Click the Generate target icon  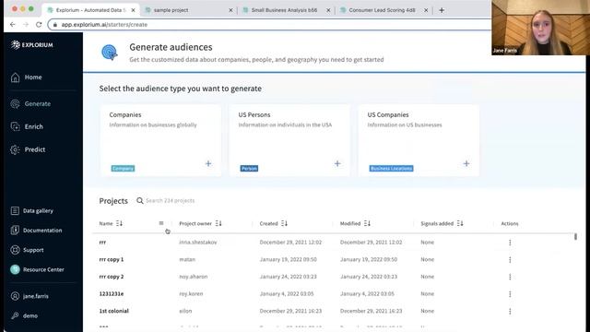15,104
